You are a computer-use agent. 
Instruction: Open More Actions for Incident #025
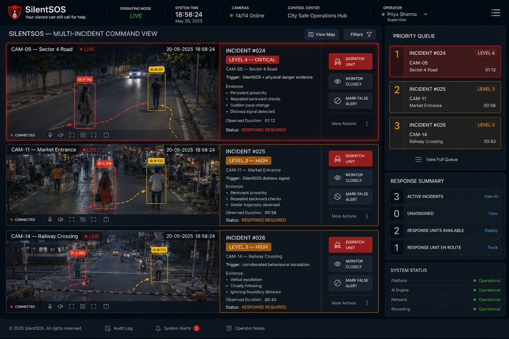pos(350,216)
